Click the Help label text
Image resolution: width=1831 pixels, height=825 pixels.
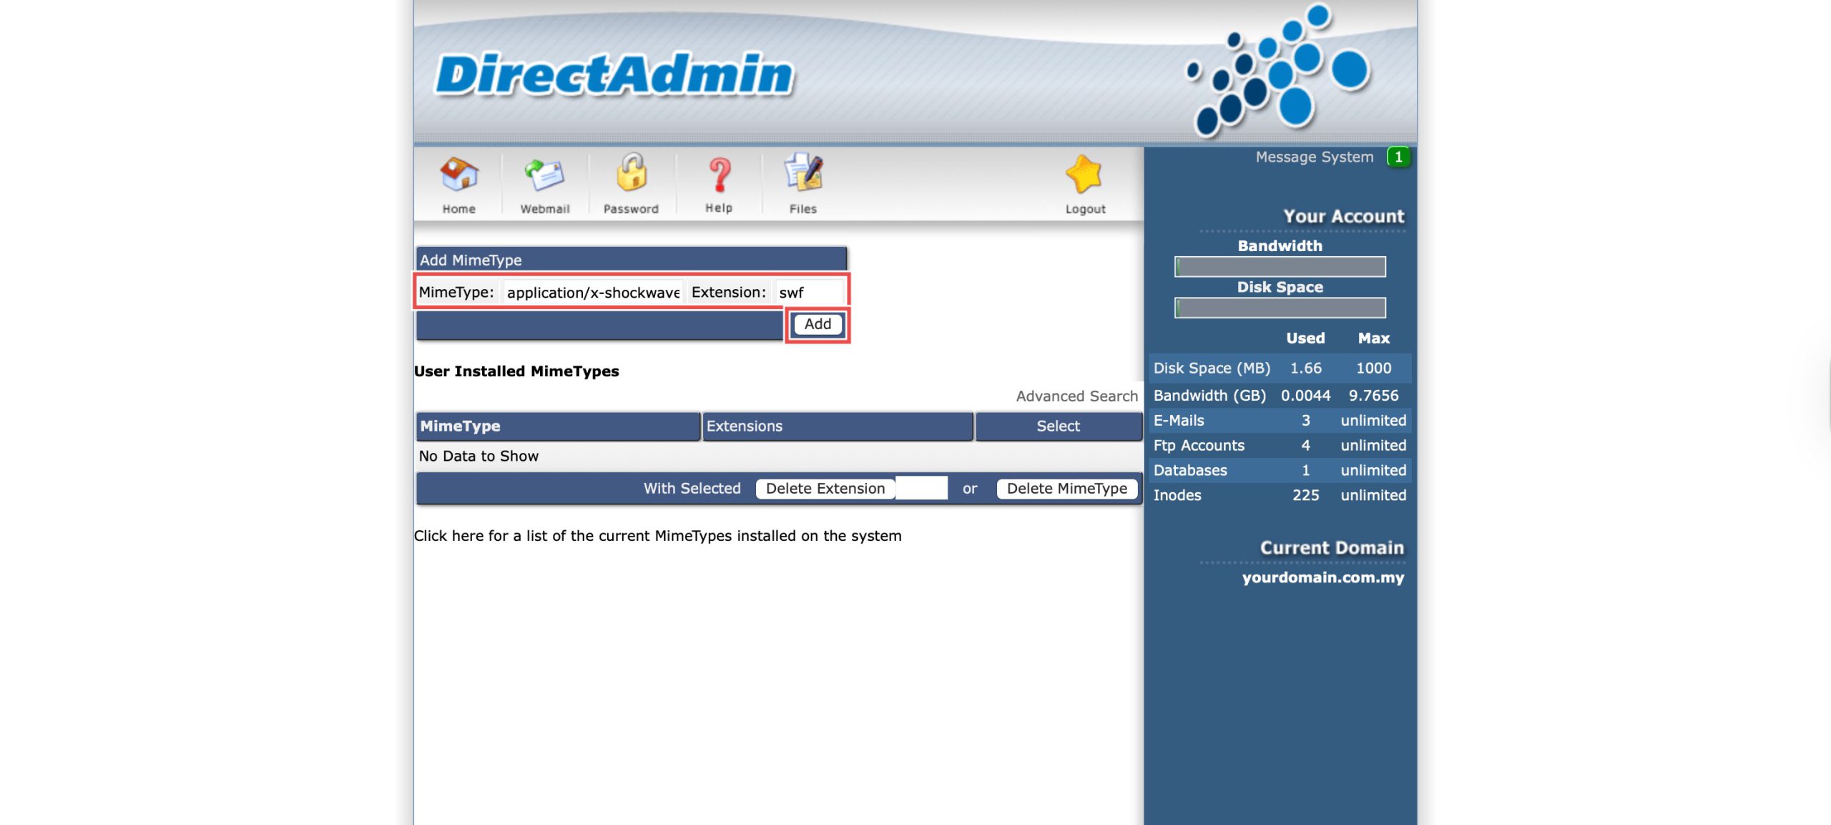718,208
